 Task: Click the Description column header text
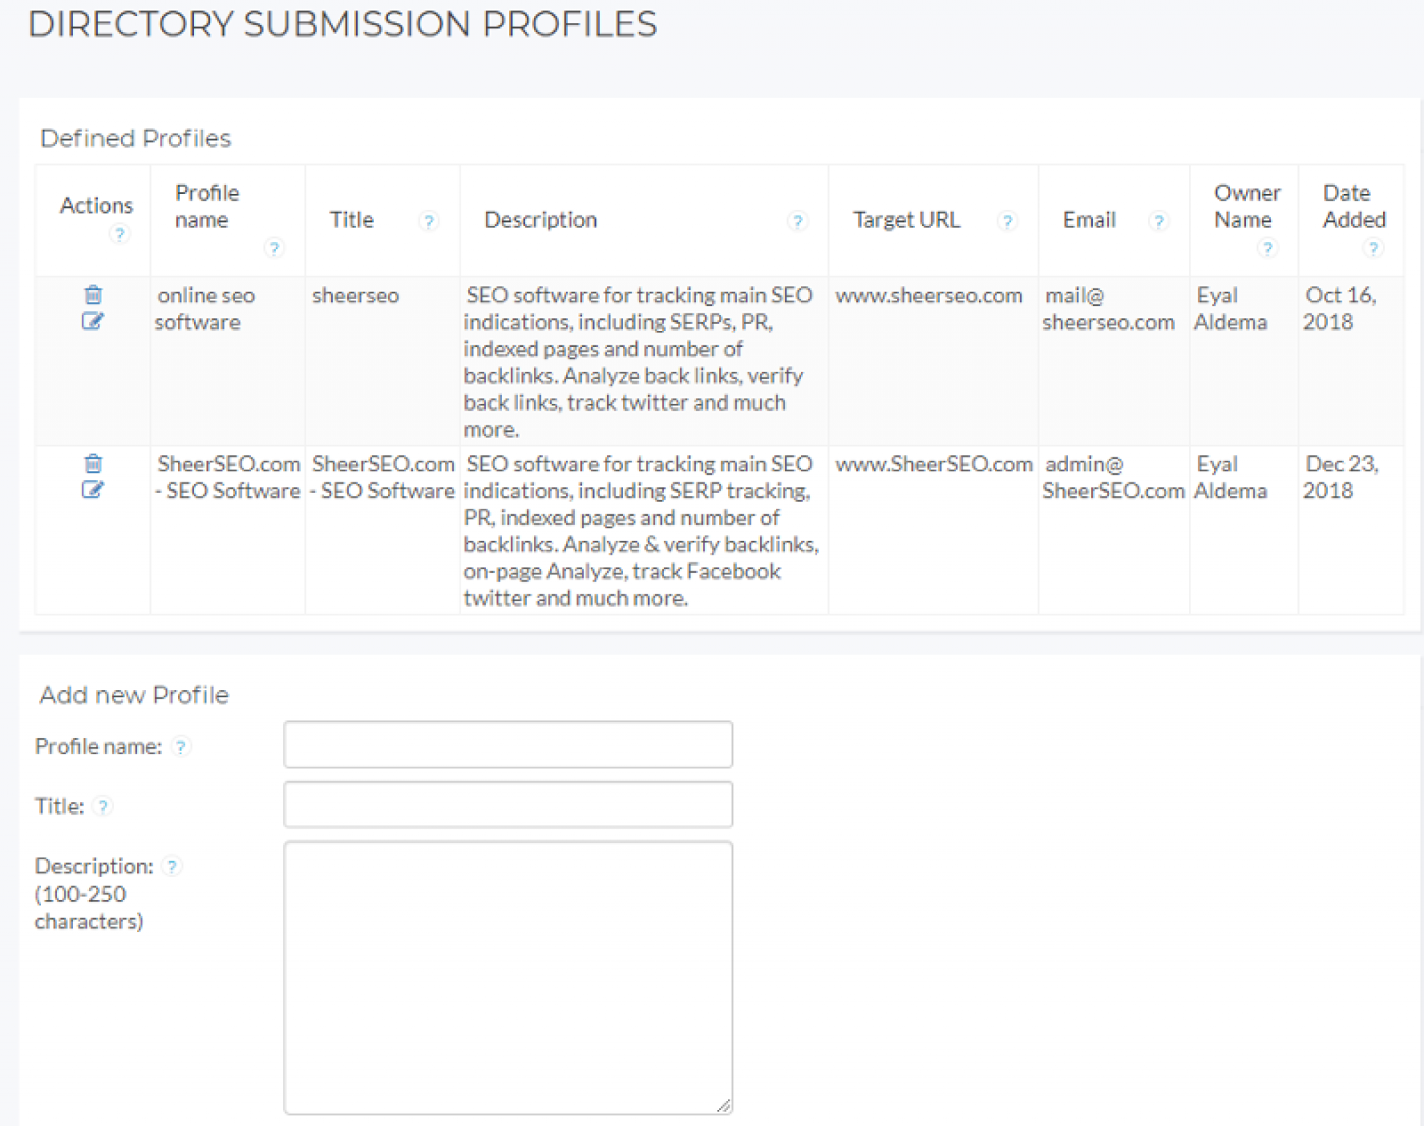pos(540,220)
